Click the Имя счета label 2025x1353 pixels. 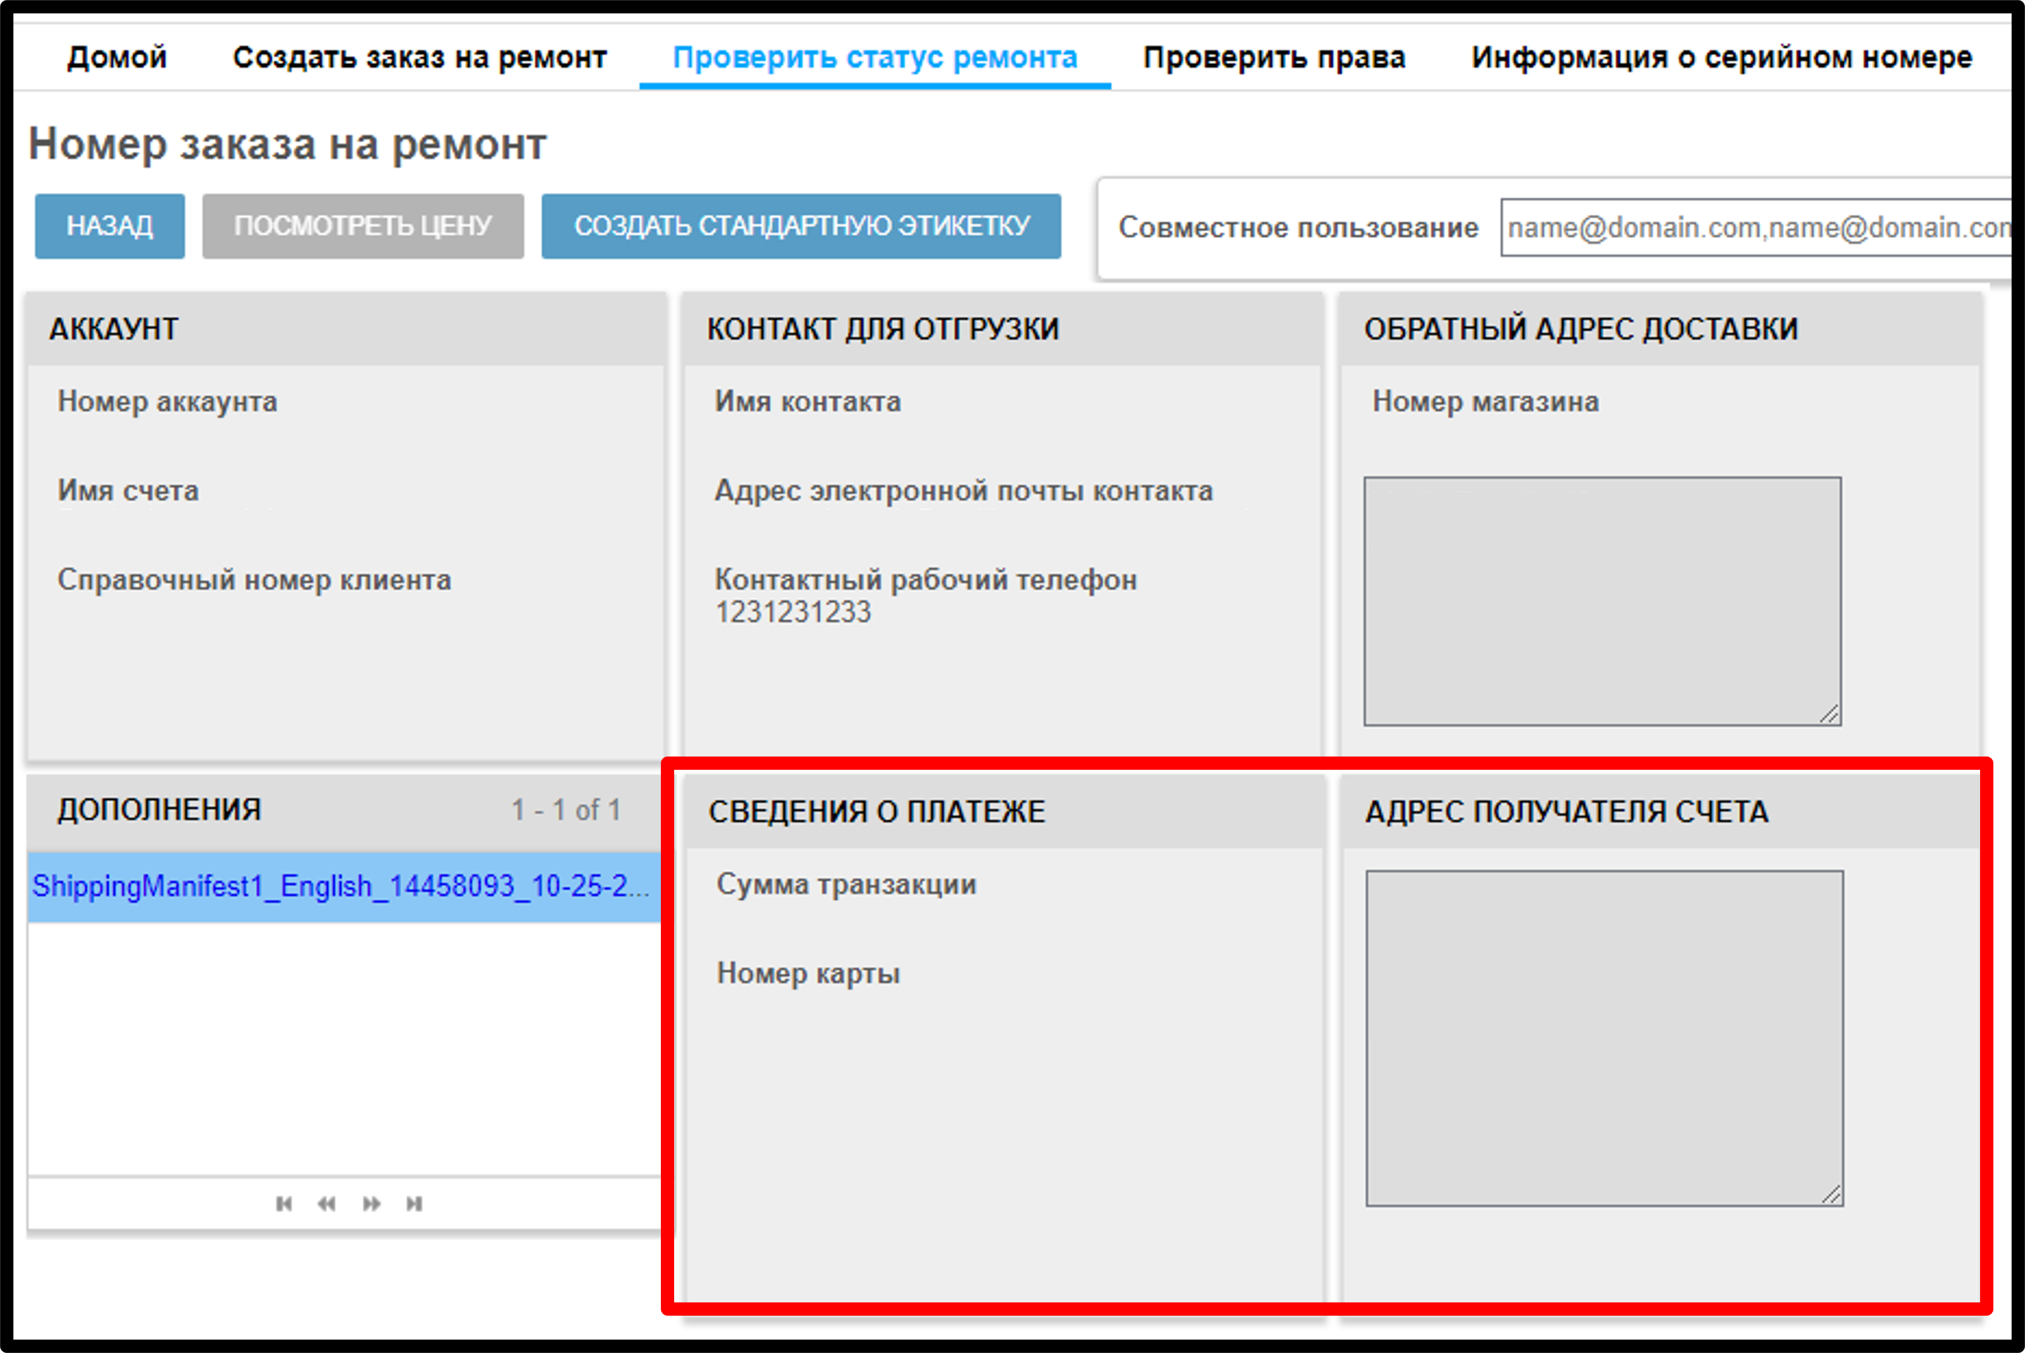click(x=128, y=490)
